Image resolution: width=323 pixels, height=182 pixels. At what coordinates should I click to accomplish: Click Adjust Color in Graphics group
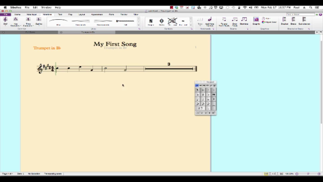tap(270, 22)
